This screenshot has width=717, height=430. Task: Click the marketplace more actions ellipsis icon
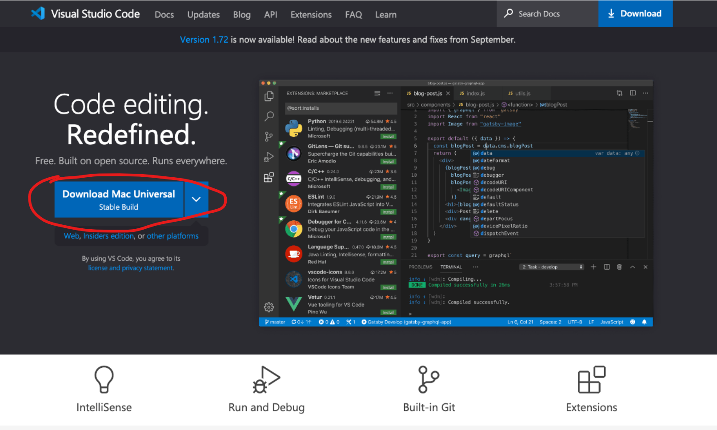tap(390, 93)
